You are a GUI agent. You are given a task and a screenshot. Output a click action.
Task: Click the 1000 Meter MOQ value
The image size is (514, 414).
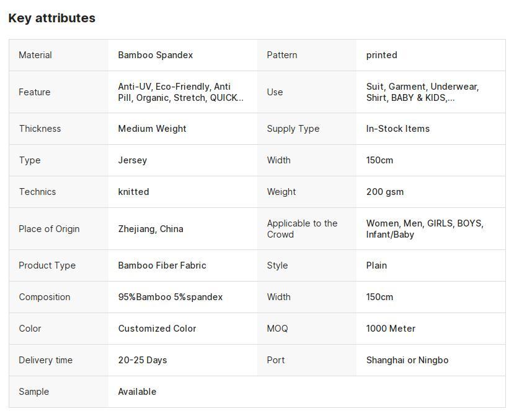click(391, 329)
